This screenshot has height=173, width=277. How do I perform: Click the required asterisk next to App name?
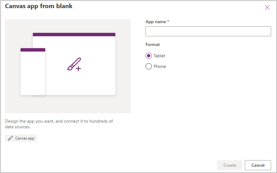pos(168,21)
